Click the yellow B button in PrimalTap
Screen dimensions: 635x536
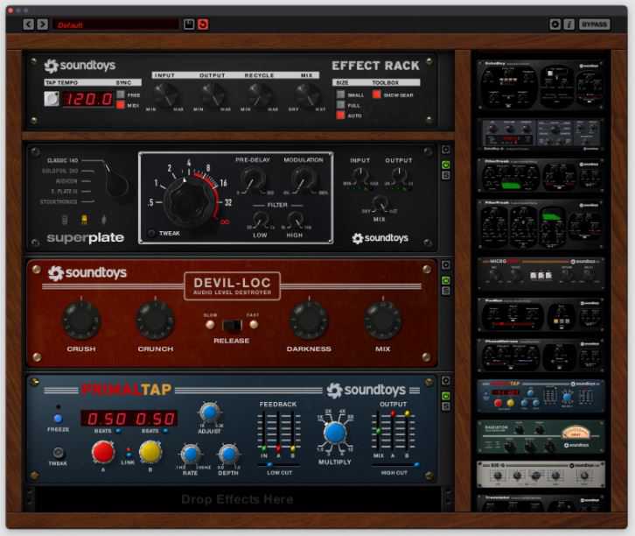(150, 453)
